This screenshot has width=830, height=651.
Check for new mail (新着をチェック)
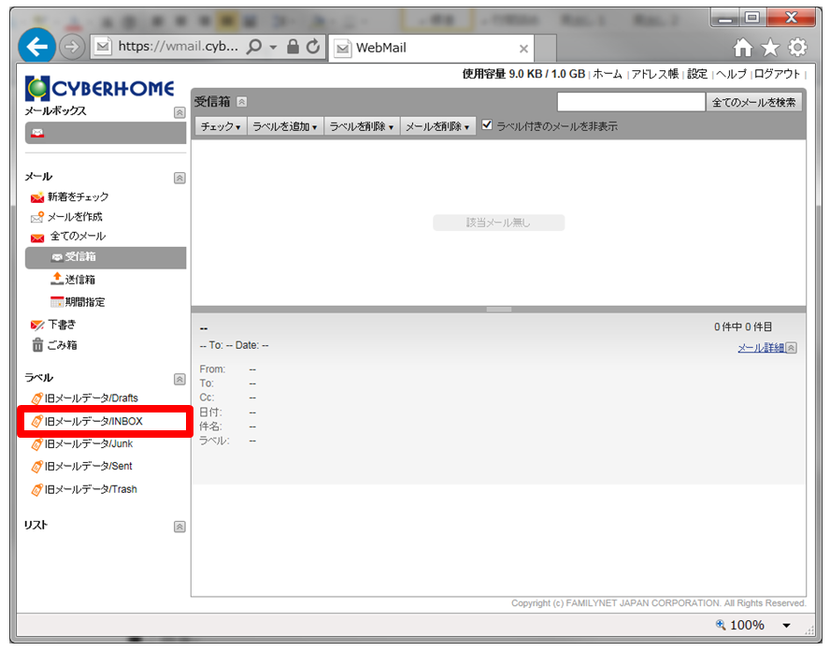[78, 196]
